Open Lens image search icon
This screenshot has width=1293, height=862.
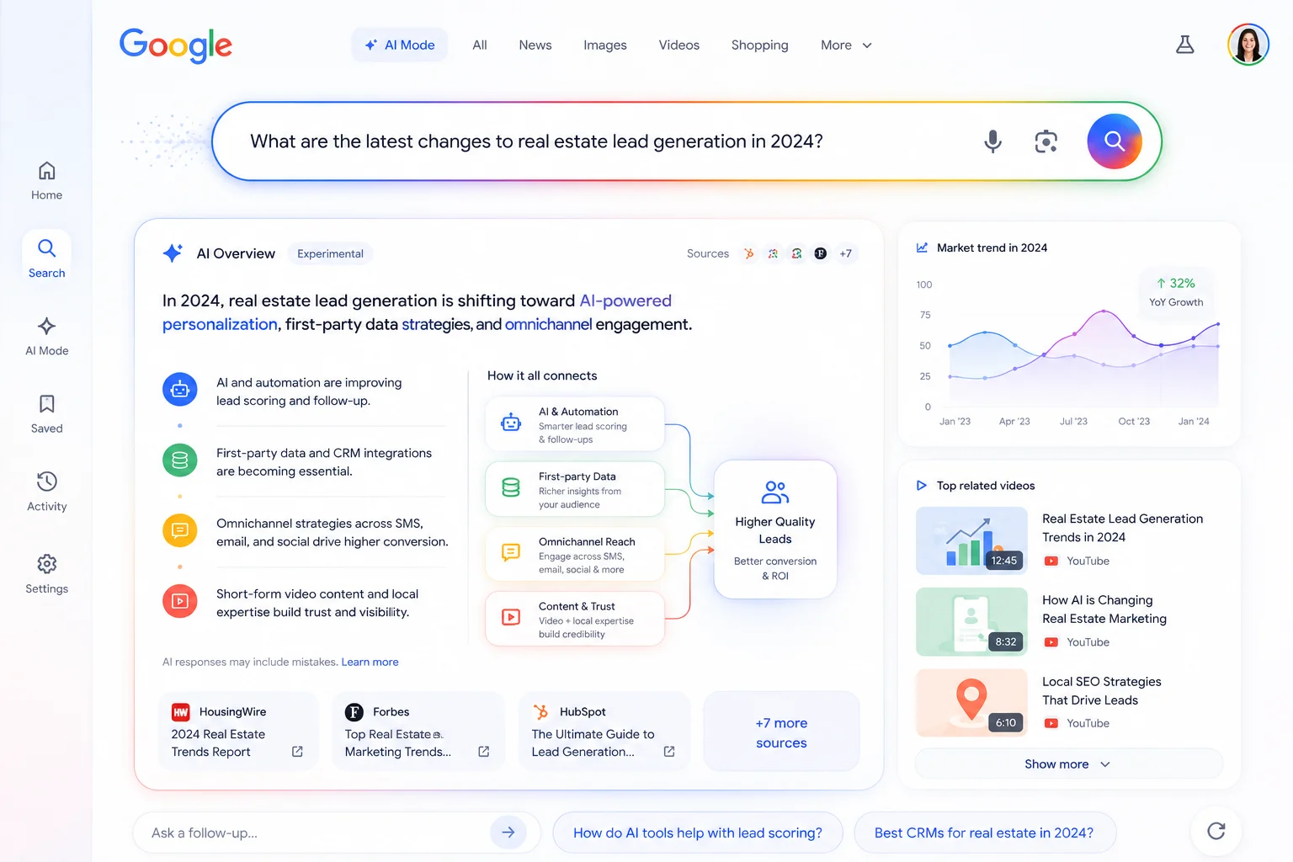pyautogui.click(x=1046, y=141)
